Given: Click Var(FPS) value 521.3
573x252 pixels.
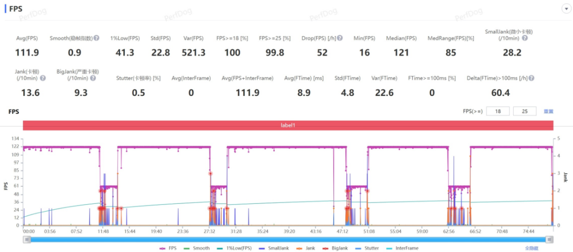Looking at the screenshot, I should (193, 53).
